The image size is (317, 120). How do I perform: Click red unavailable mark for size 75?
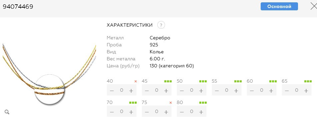(170, 103)
